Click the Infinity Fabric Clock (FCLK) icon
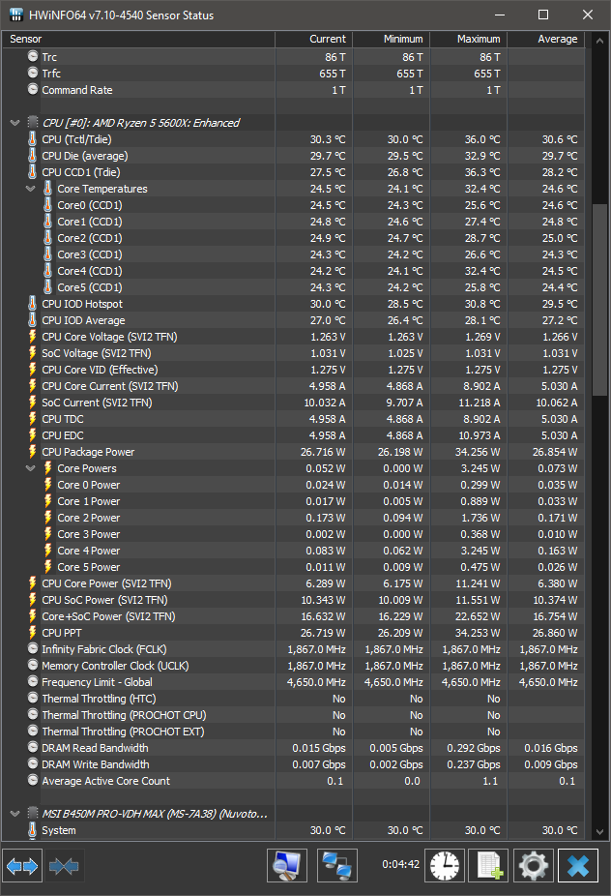This screenshot has width=611, height=896. click(x=33, y=648)
